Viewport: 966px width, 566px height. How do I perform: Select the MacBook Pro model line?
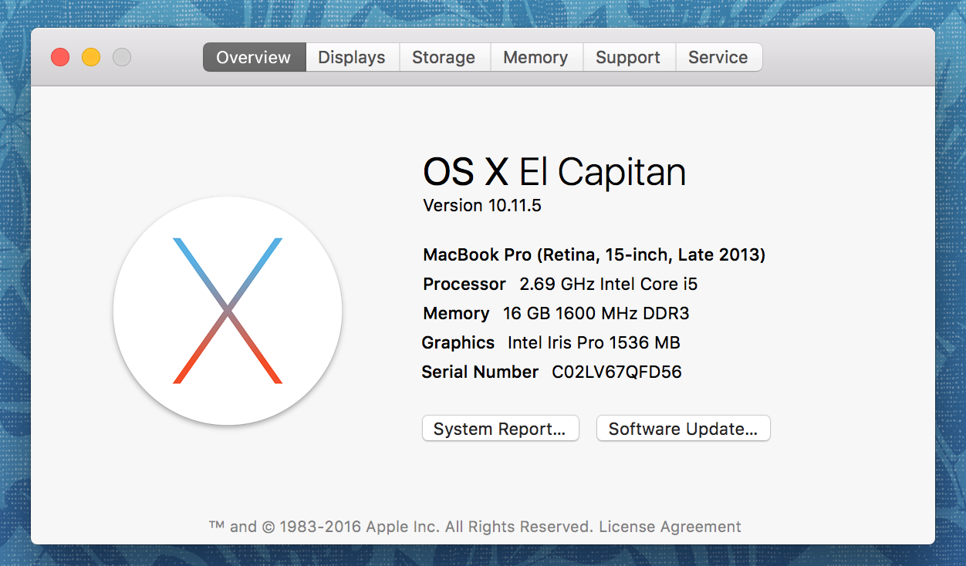594,254
